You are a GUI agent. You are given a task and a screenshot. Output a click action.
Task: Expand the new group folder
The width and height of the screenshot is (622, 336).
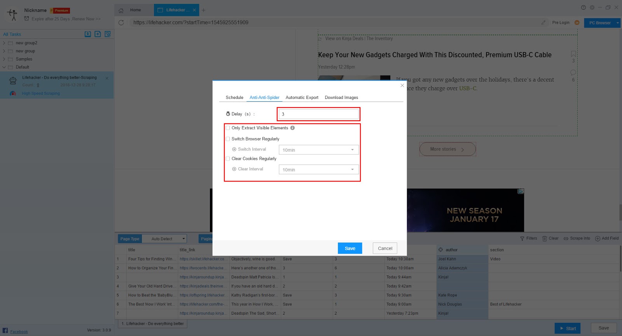coord(4,51)
